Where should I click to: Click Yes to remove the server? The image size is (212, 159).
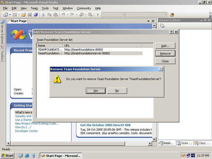pos(96,91)
